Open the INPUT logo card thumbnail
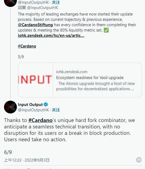This screenshot has width=145, height=169. pyautogui.click(x=35, y=80)
